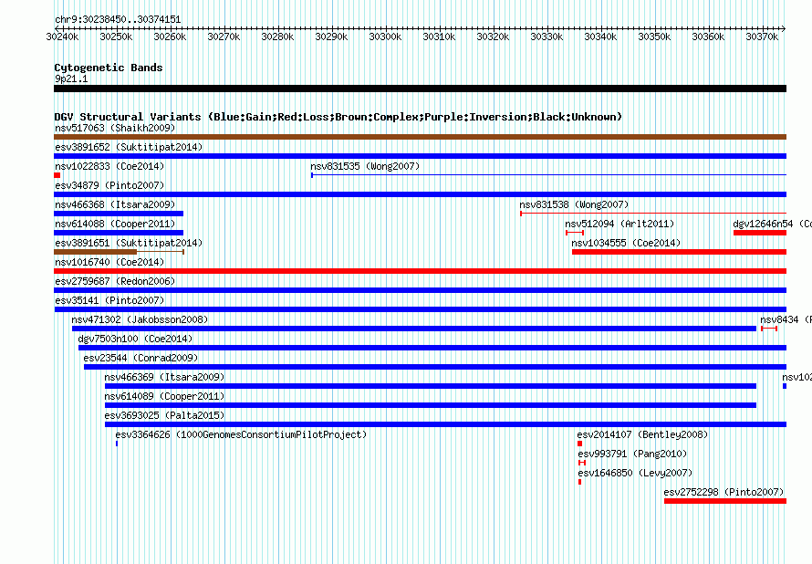Open the nsv1022833 (Coe2014) label
Screen dimensions: 812x564
point(109,166)
